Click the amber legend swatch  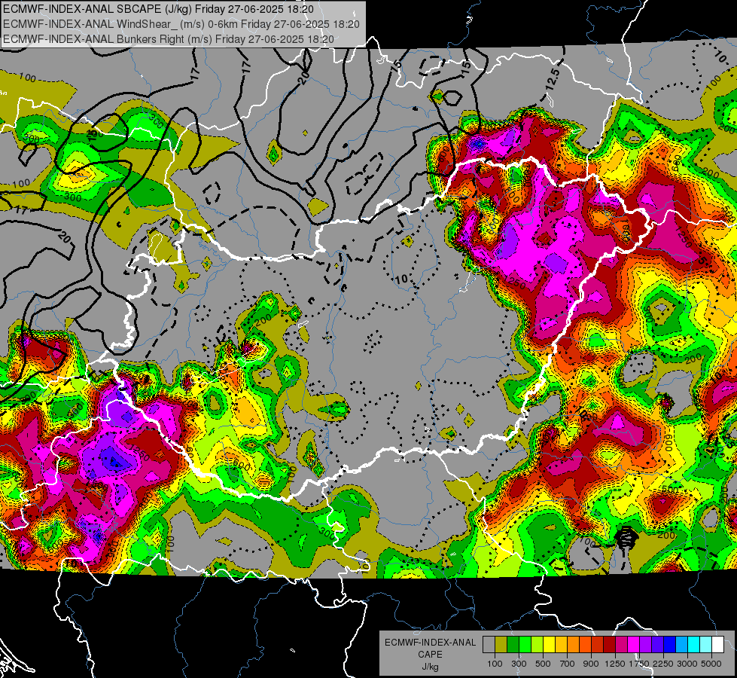tap(561, 645)
